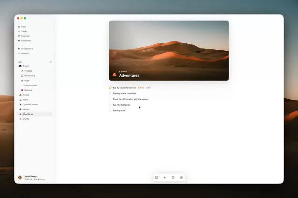298x198 pixels.
Task: Click the circular clock icon in the bottom toolbar
Action: tap(173, 178)
